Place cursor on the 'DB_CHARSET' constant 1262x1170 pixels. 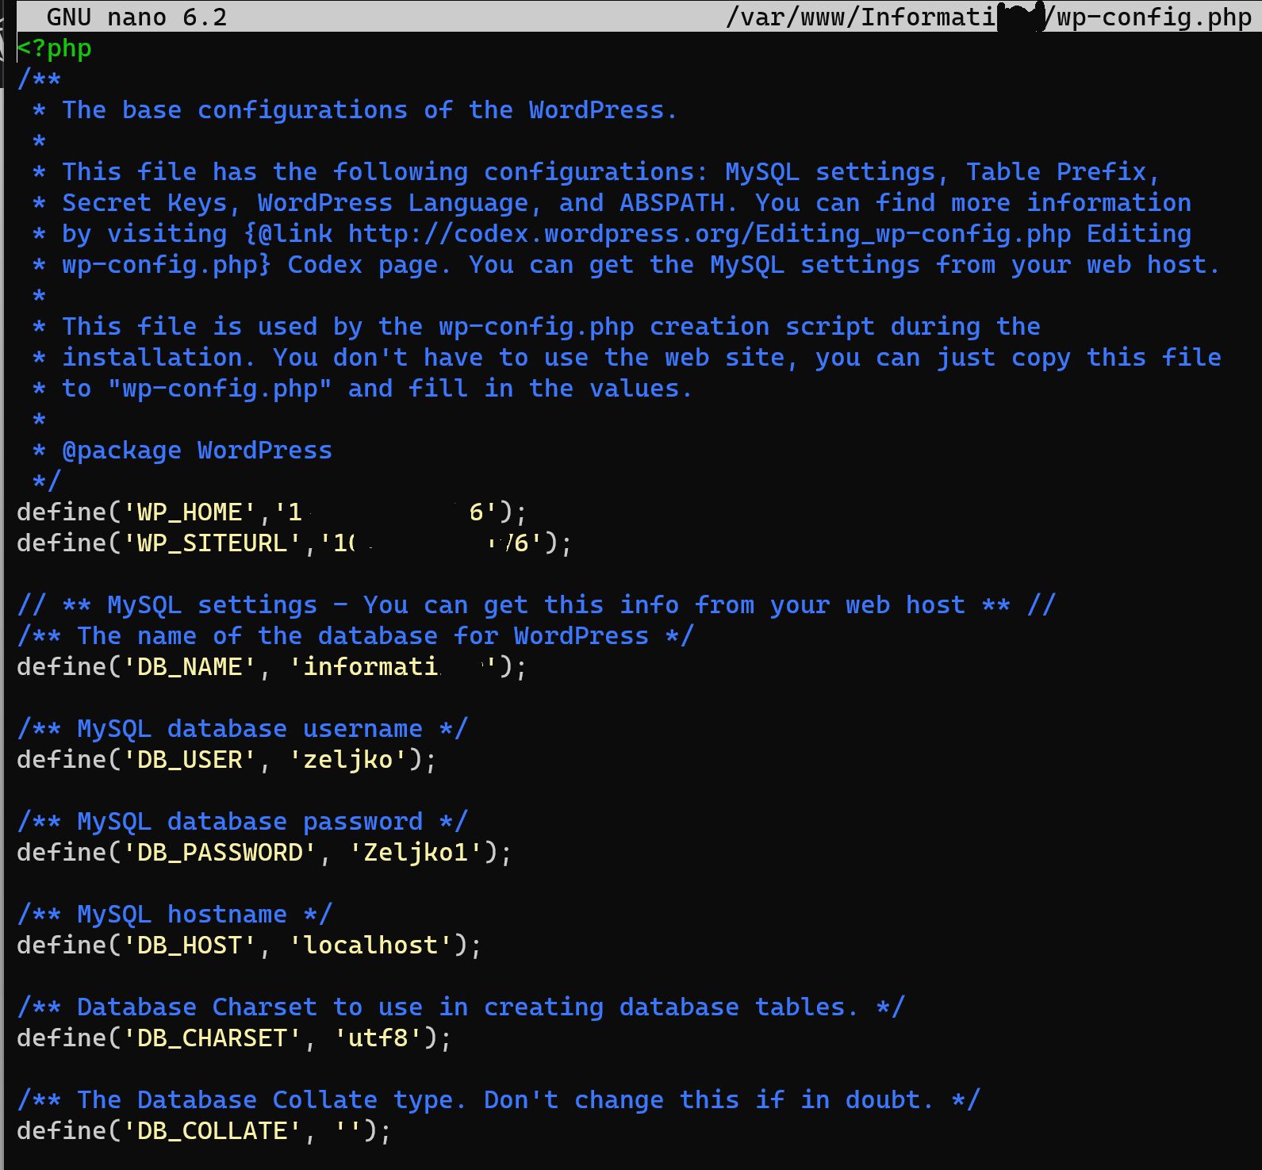[x=212, y=1038]
